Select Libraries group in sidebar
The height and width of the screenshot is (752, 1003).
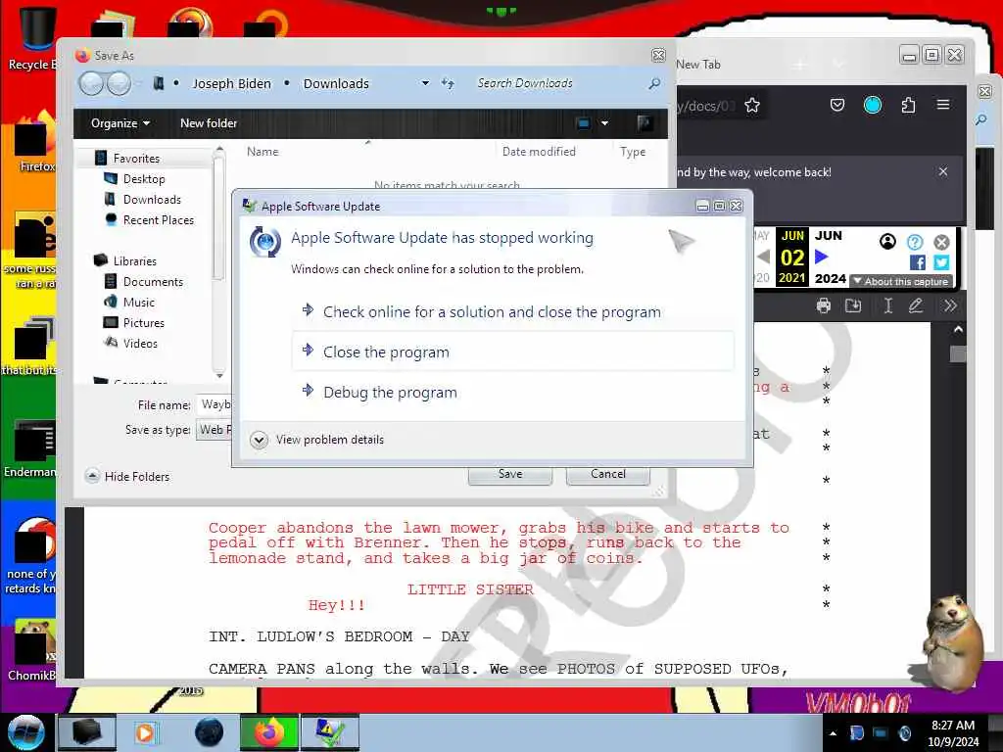coord(134,260)
